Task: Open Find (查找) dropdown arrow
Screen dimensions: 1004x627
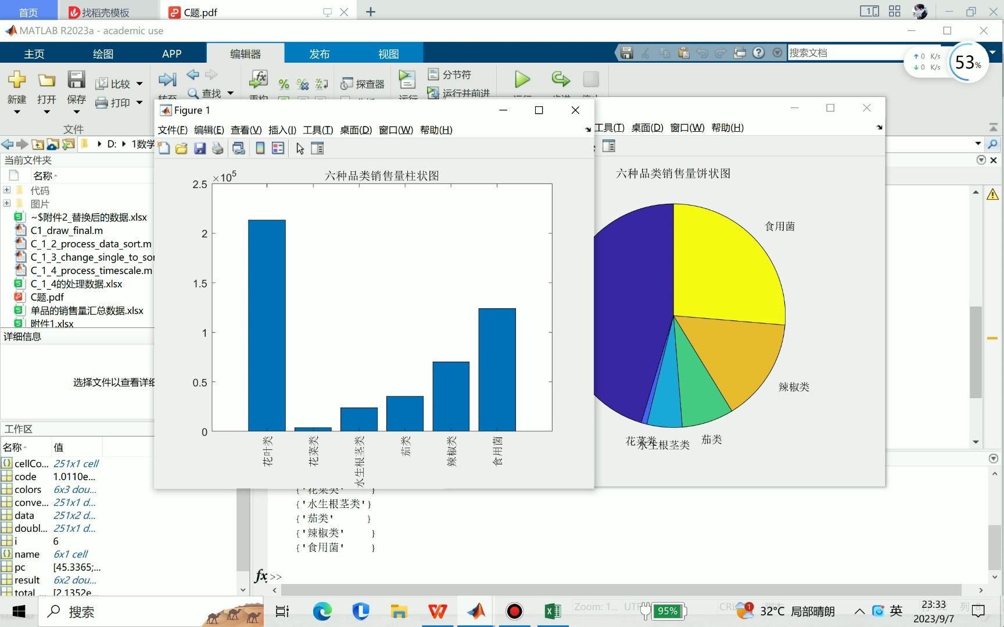Action: click(x=231, y=93)
